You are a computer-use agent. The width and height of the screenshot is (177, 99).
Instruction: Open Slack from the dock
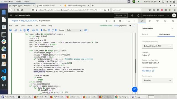coord(4,42)
